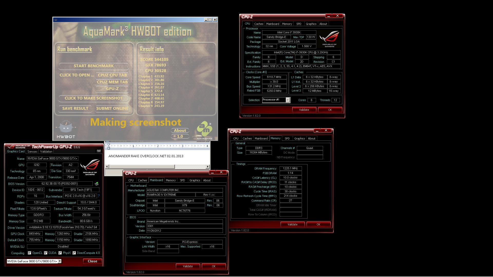Image resolution: width=493 pixels, height=277 pixels.
Task: Click ANOMANDER RAKE OVERCLOCK.NET text in document
Action: coord(137,156)
